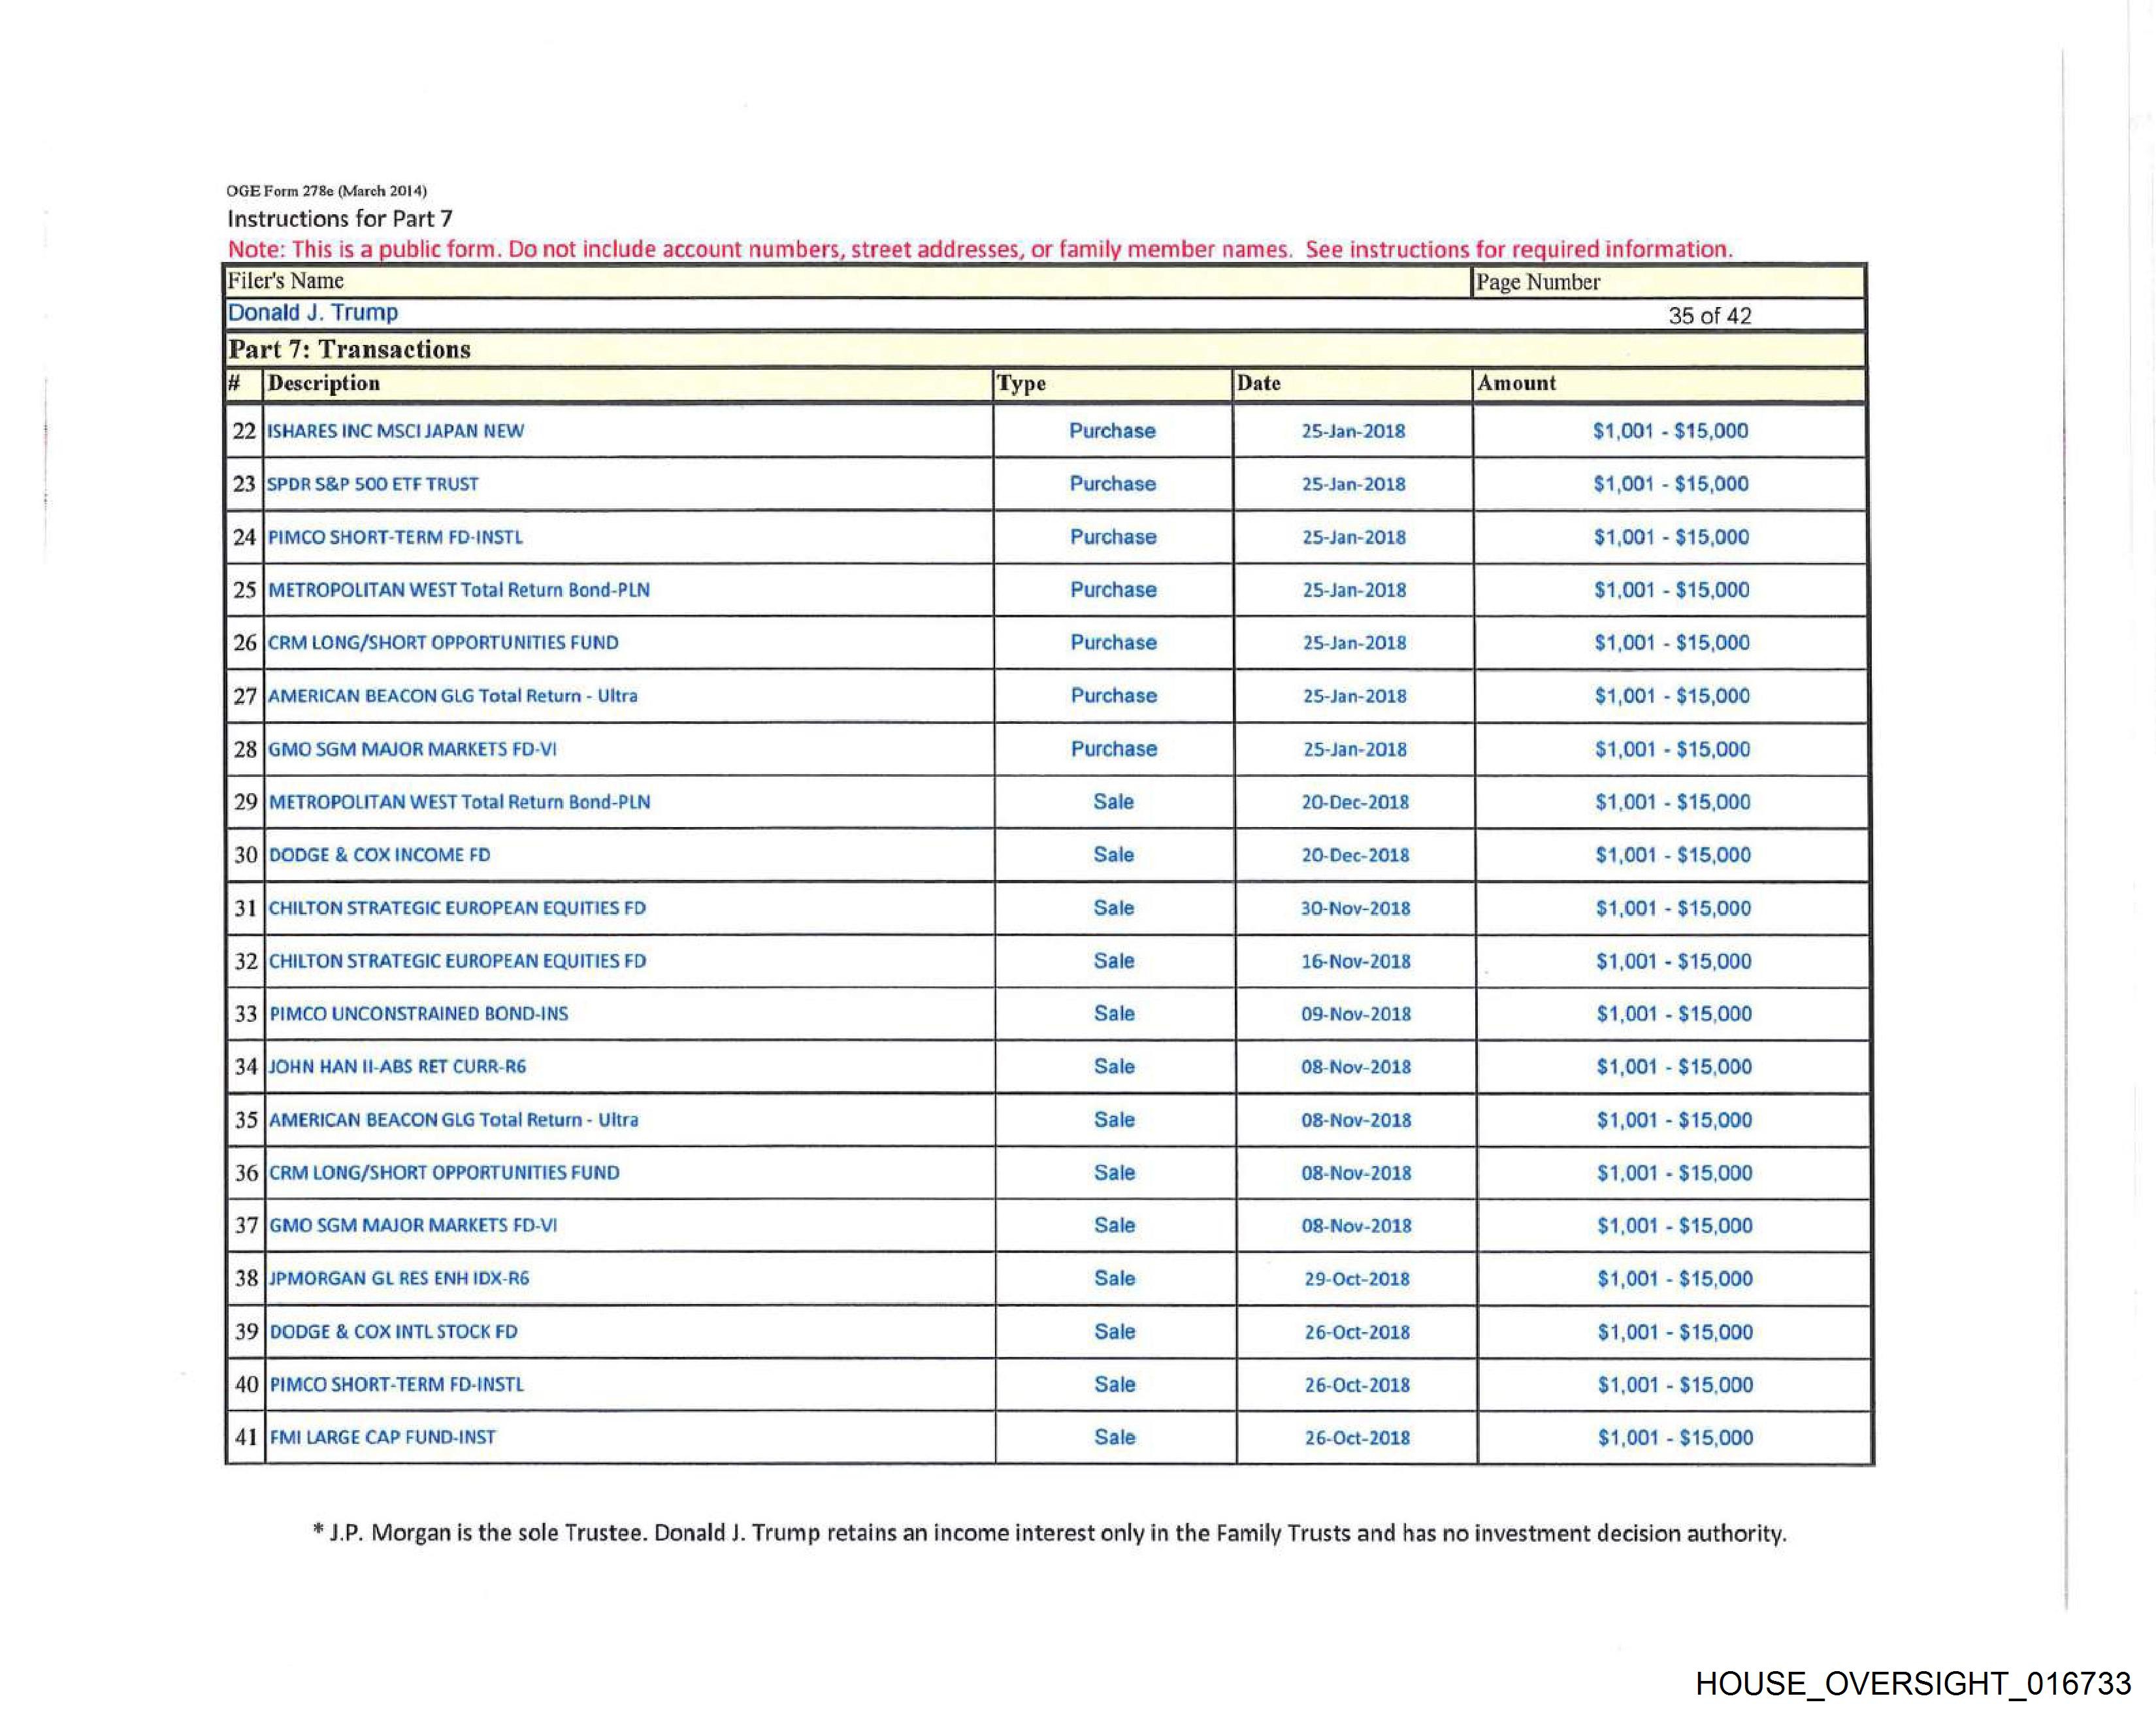Click the Sale type in row 38
The width and height of the screenshot is (2156, 1711).
coord(1114,1279)
